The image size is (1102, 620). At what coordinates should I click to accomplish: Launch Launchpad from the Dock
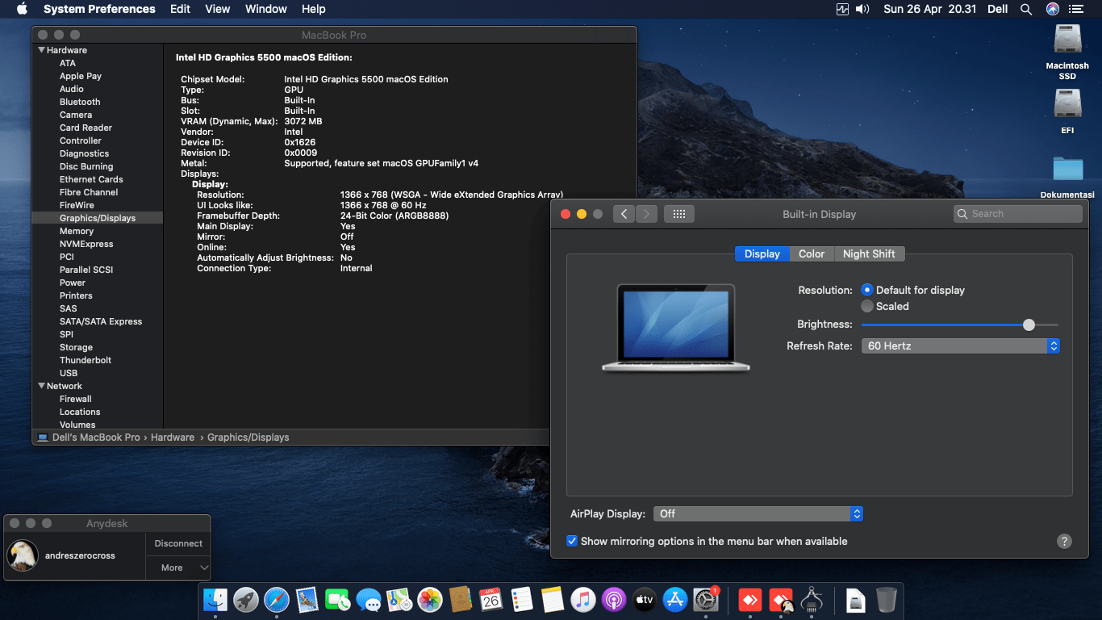coord(246,600)
